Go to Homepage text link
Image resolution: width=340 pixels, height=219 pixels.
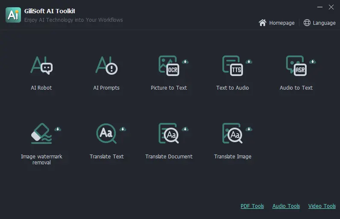(282, 23)
